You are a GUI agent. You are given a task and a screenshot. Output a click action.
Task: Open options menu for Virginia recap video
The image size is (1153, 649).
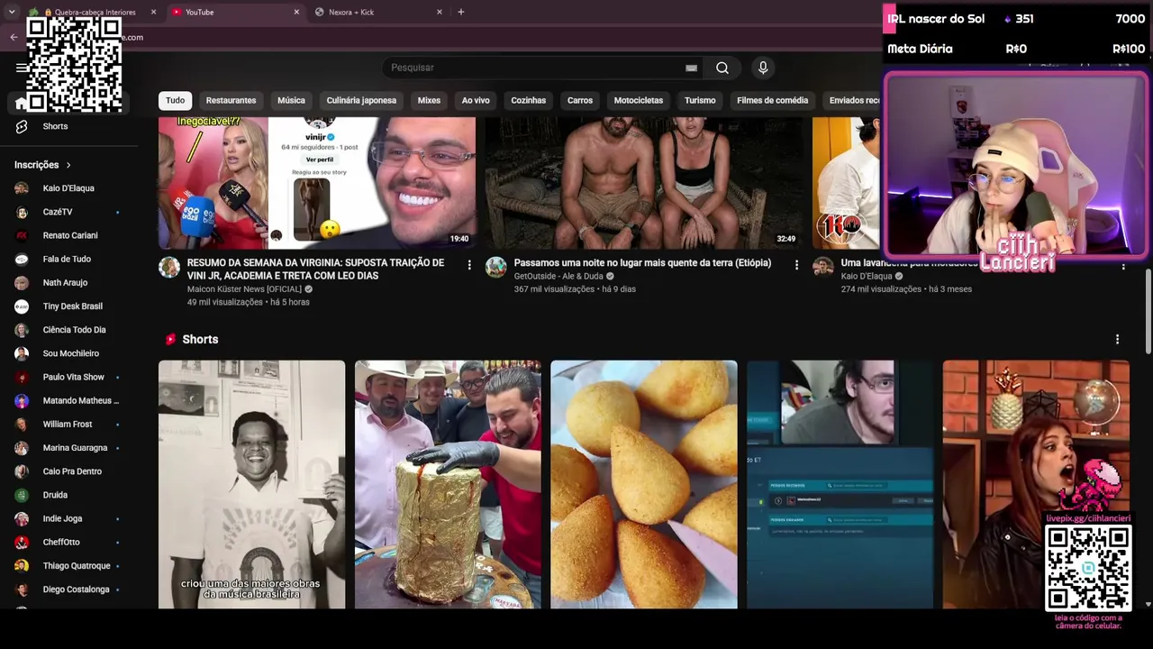point(469,265)
